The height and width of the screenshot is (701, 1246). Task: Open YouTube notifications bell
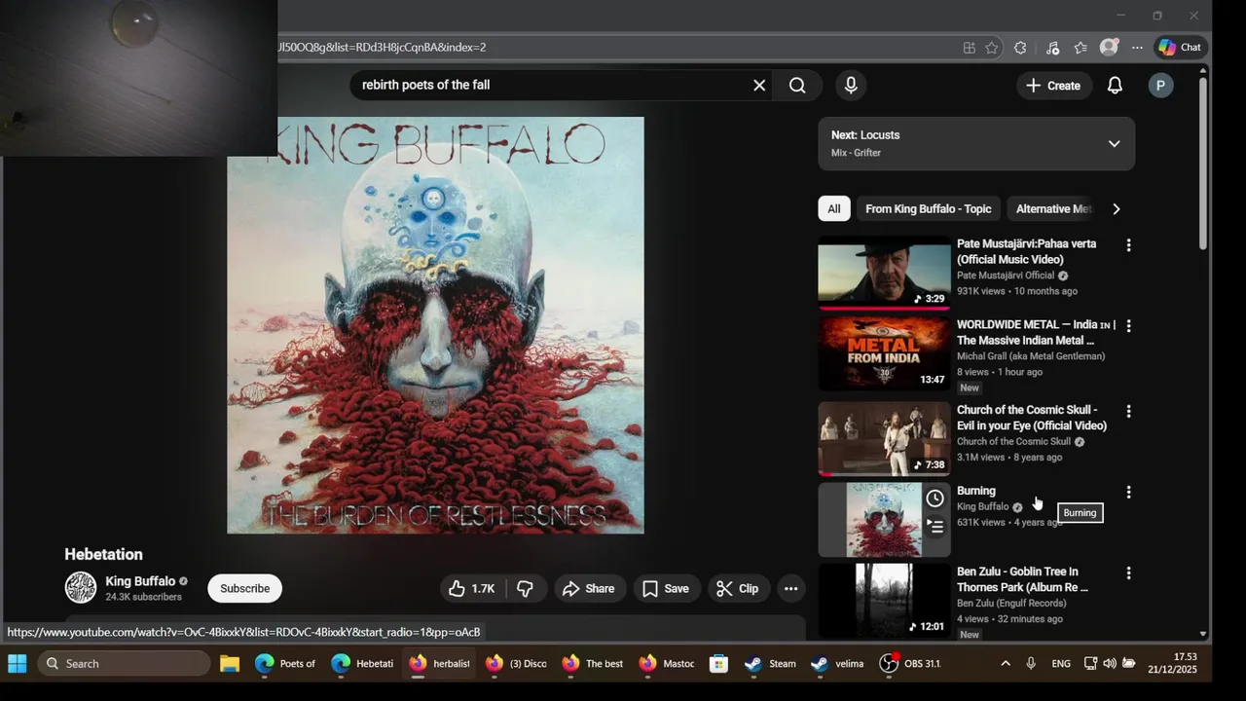click(1115, 86)
